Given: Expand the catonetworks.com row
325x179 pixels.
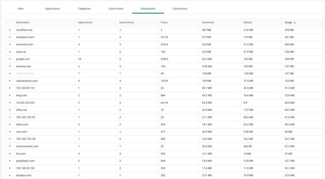Looking at the screenshot, I should click(10, 81).
